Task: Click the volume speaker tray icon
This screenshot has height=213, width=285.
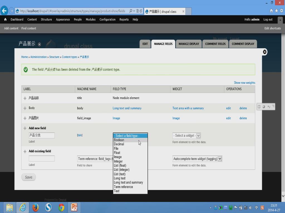Action: [x=251, y=208]
